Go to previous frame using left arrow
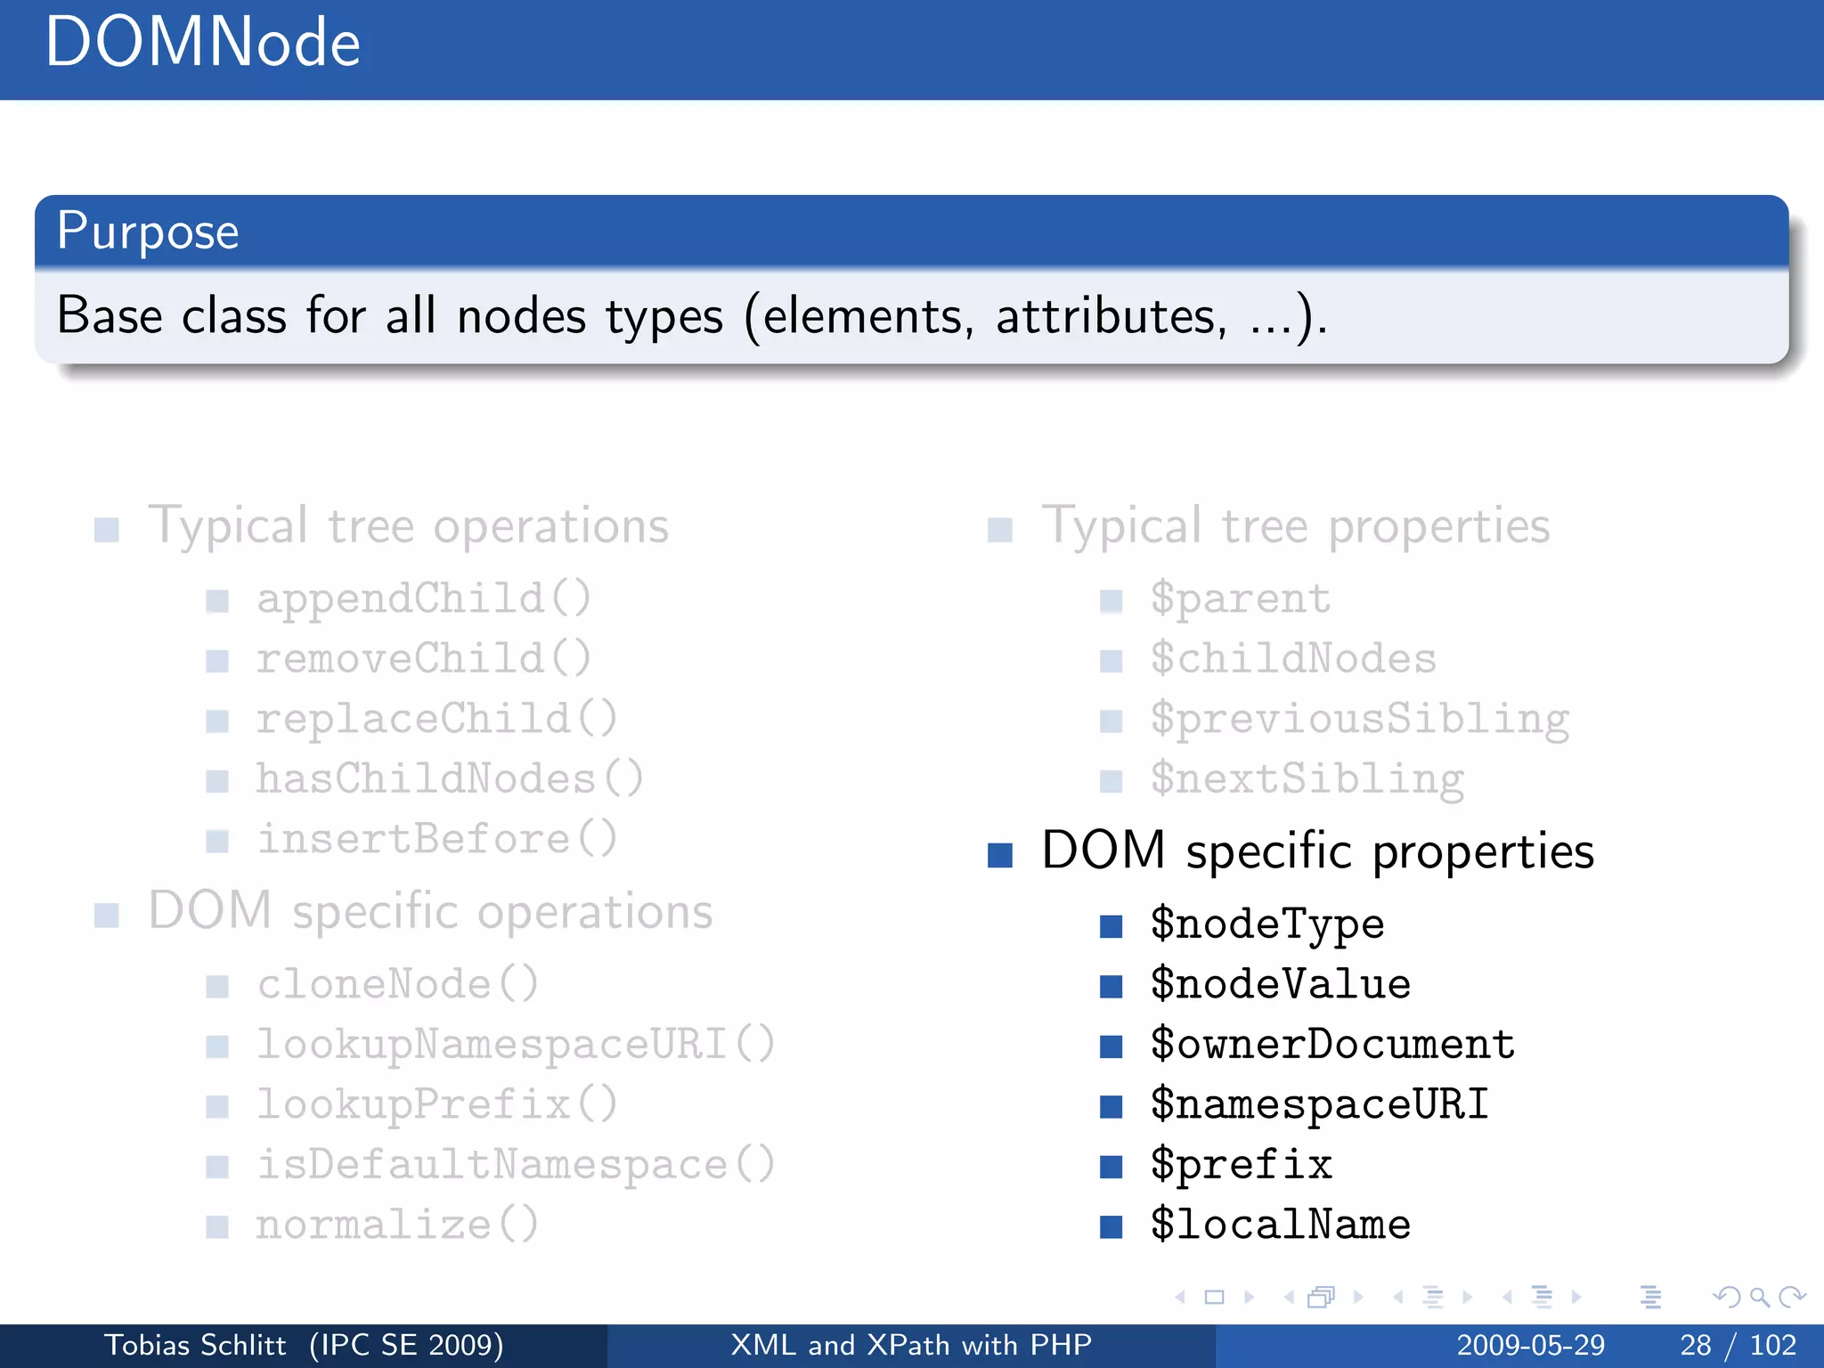Screen dimensions: 1824x1368 [x=1289, y=1297]
